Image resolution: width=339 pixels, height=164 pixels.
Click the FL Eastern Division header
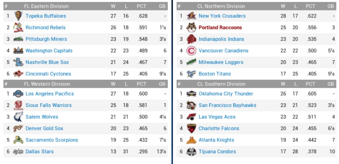coord(46,6)
